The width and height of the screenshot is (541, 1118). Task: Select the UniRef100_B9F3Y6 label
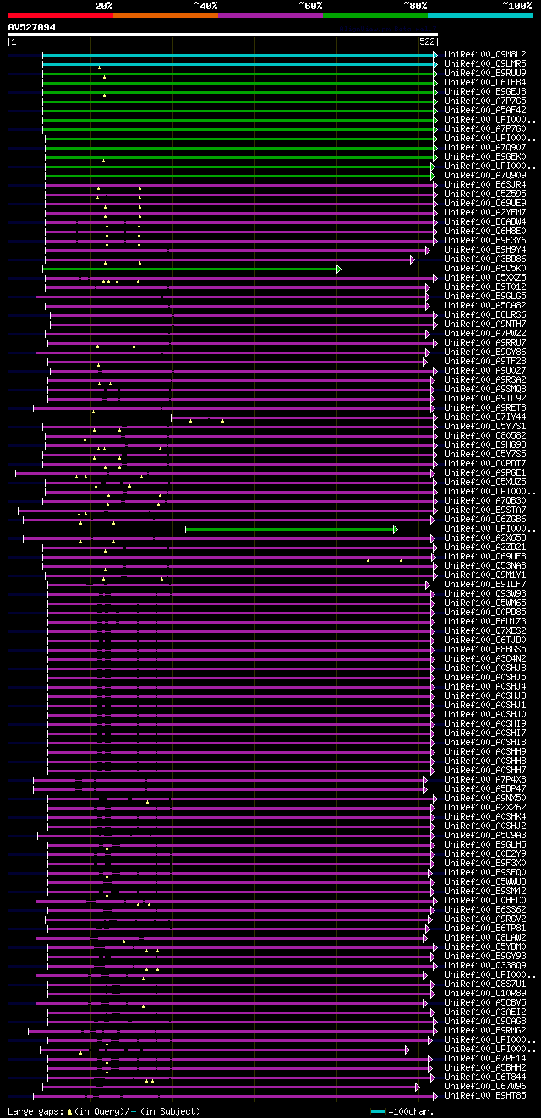coord(485,241)
